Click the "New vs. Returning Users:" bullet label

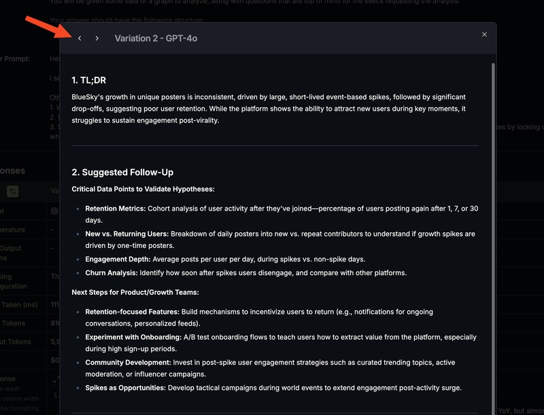pyautogui.click(x=126, y=234)
